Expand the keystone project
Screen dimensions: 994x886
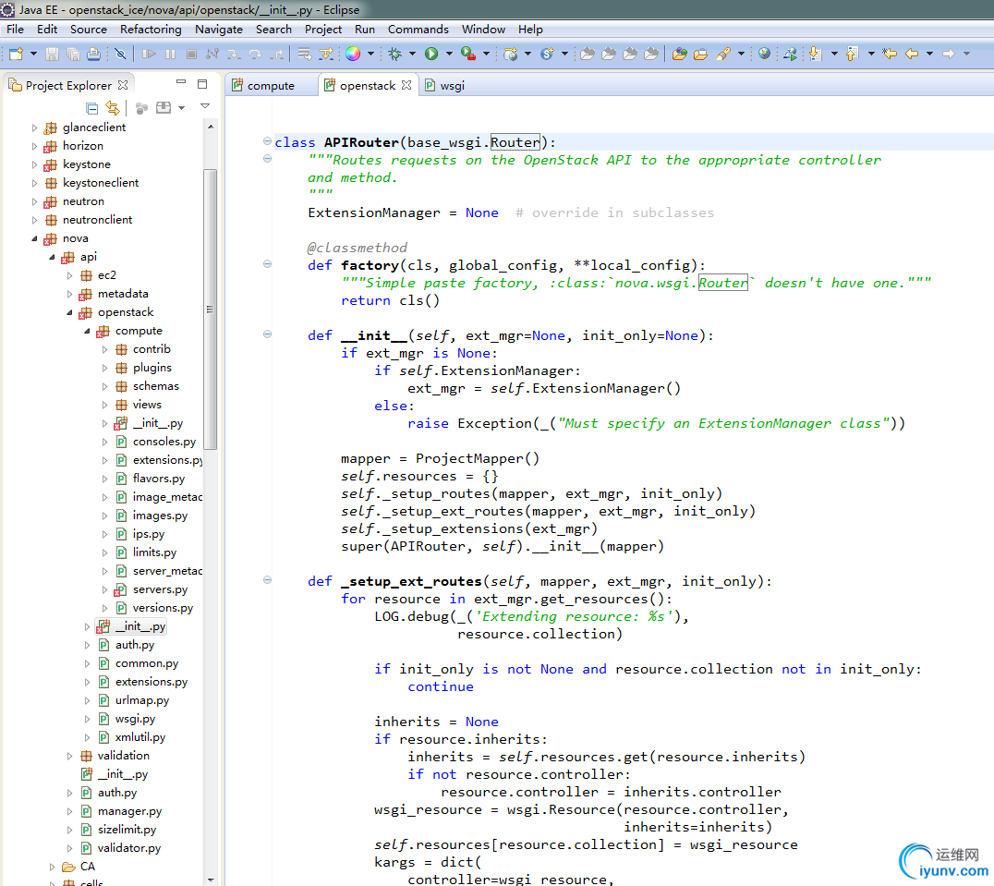click(x=34, y=164)
